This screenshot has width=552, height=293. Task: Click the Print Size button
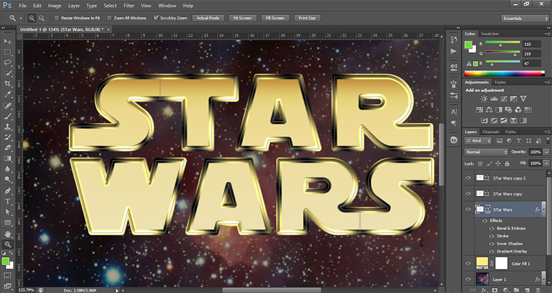click(x=307, y=18)
